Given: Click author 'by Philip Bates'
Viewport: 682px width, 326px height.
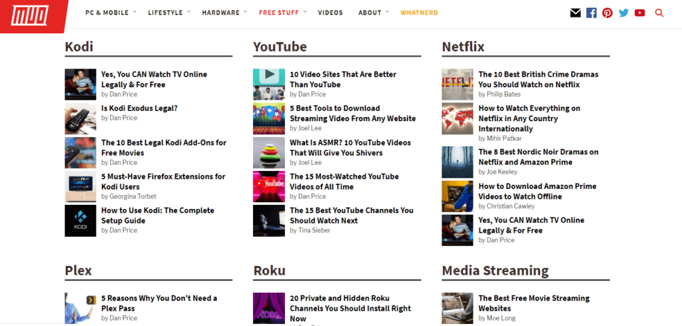Looking at the screenshot, I should 500,94.
